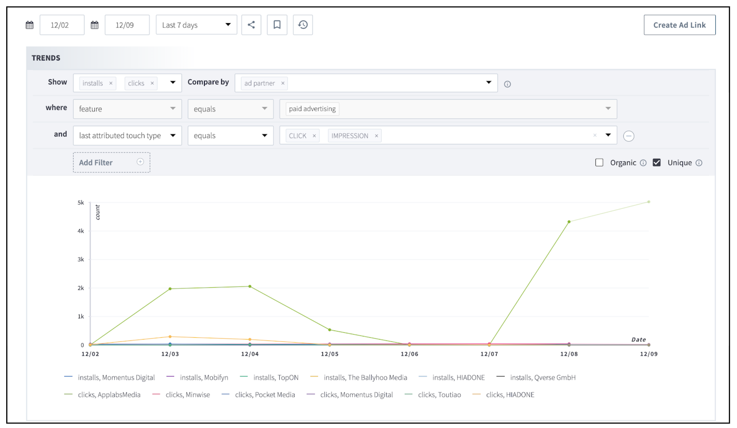Click the start date calendar icon
Screen dimensions: 737x428
click(30, 25)
